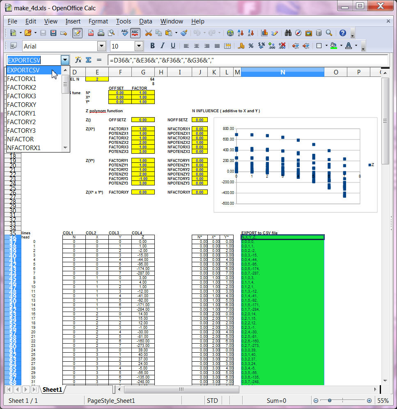397x409 pixels.
Task: Toggle Edit File mode button
Action: pyautogui.click(x=77, y=33)
